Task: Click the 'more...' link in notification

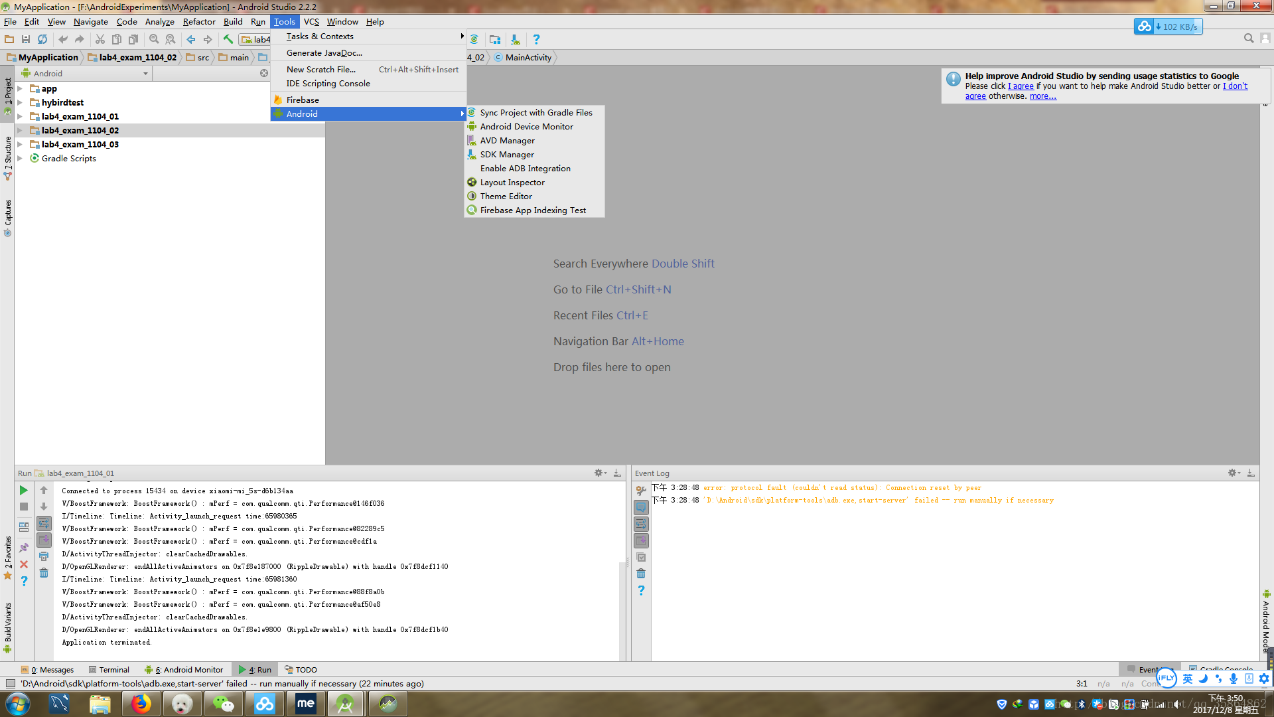Action: 1042,96
